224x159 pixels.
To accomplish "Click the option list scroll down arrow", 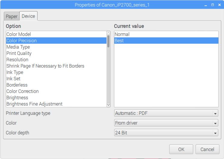I will (109, 105).
